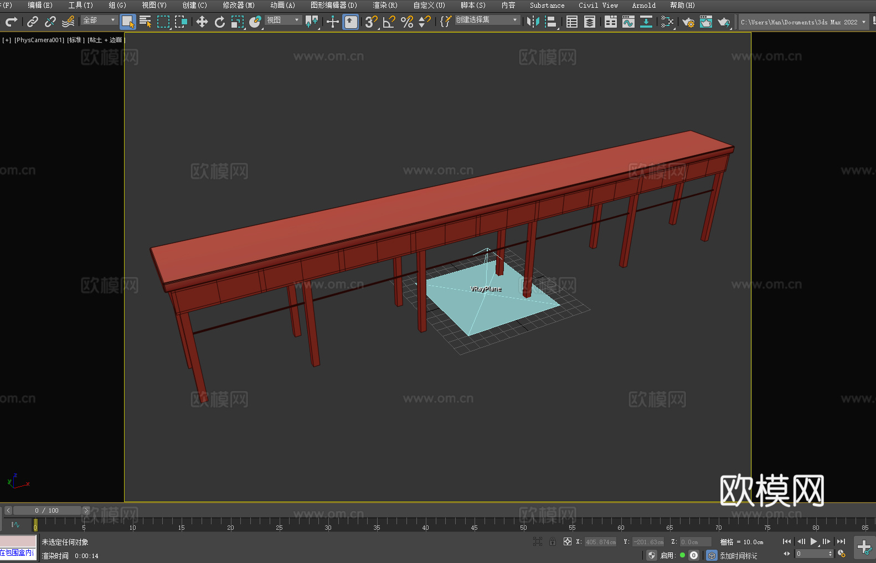Click 粘土 + 边面 viewport label
This screenshot has height=563, width=876.
pyautogui.click(x=106, y=40)
